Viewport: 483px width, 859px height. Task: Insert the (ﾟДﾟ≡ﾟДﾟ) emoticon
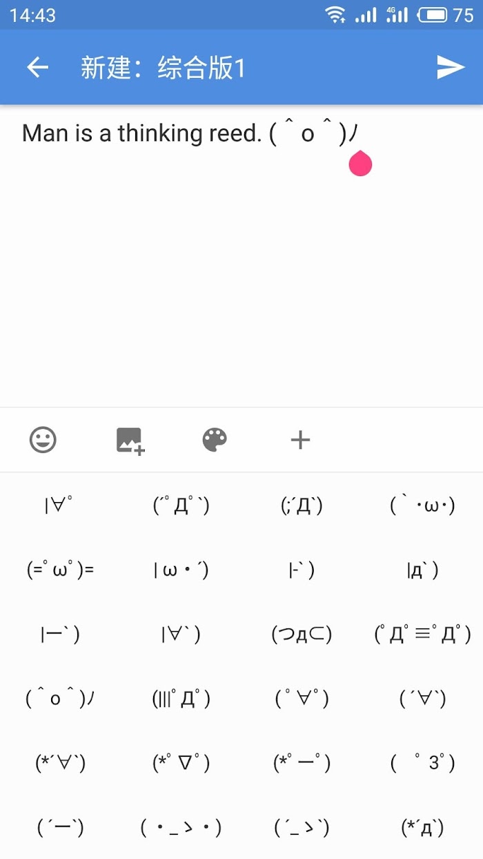coord(422,635)
